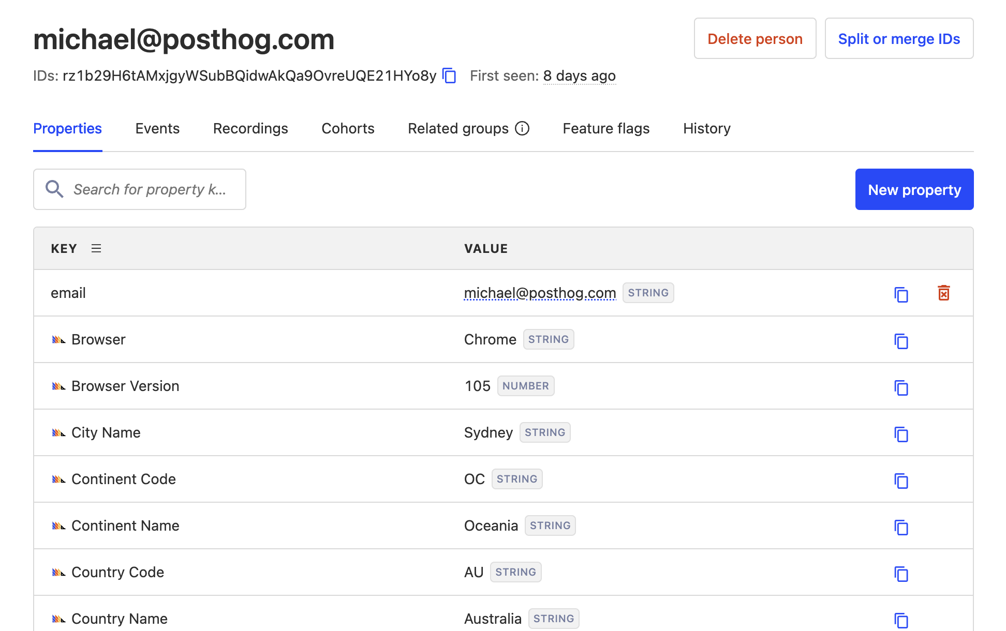
Task: Copy the Browser Version value
Action: [x=901, y=387]
